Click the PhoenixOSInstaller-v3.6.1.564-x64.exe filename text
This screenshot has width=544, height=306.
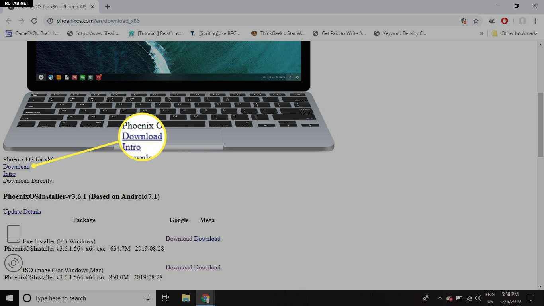(55, 249)
